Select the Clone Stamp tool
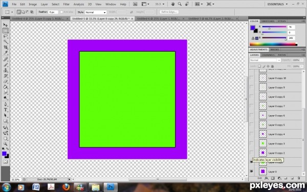 [6, 70]
